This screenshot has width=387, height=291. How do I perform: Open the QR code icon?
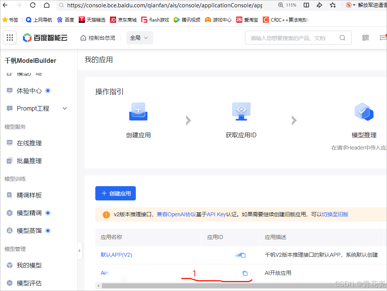tap(365, 38)
